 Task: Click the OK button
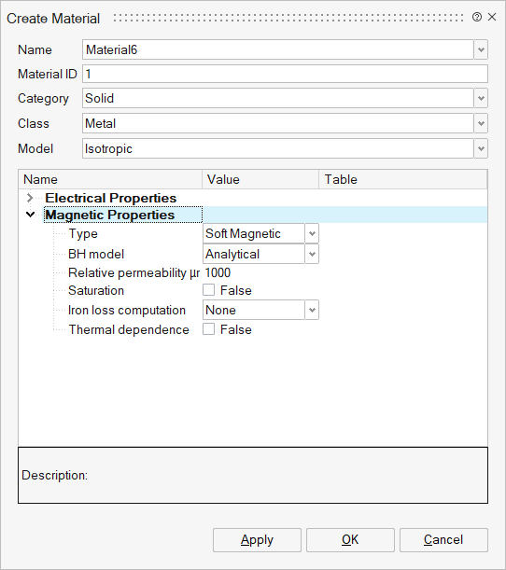[x=350, y=540]
